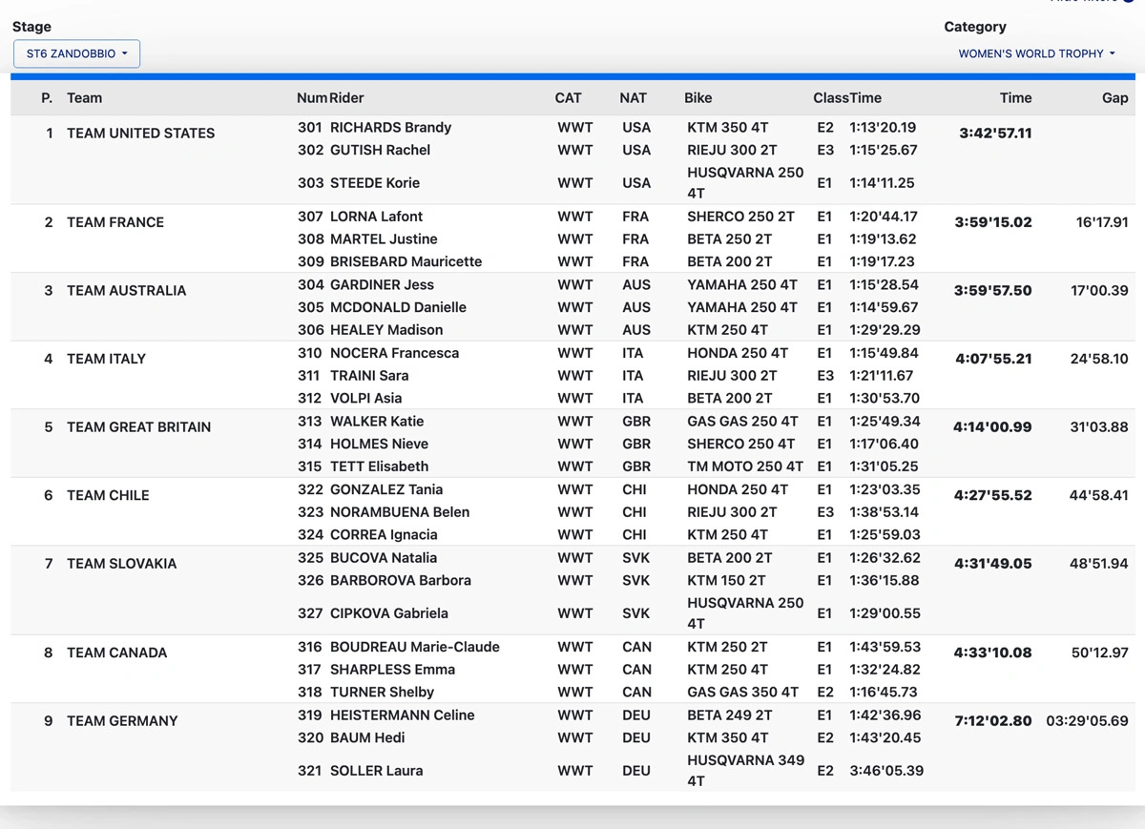Open the WOMEN'S WORLD TROPHY category dropdown
Image resolution: width=1145 pixels, height=829 pixels.
click(1036, 53)
